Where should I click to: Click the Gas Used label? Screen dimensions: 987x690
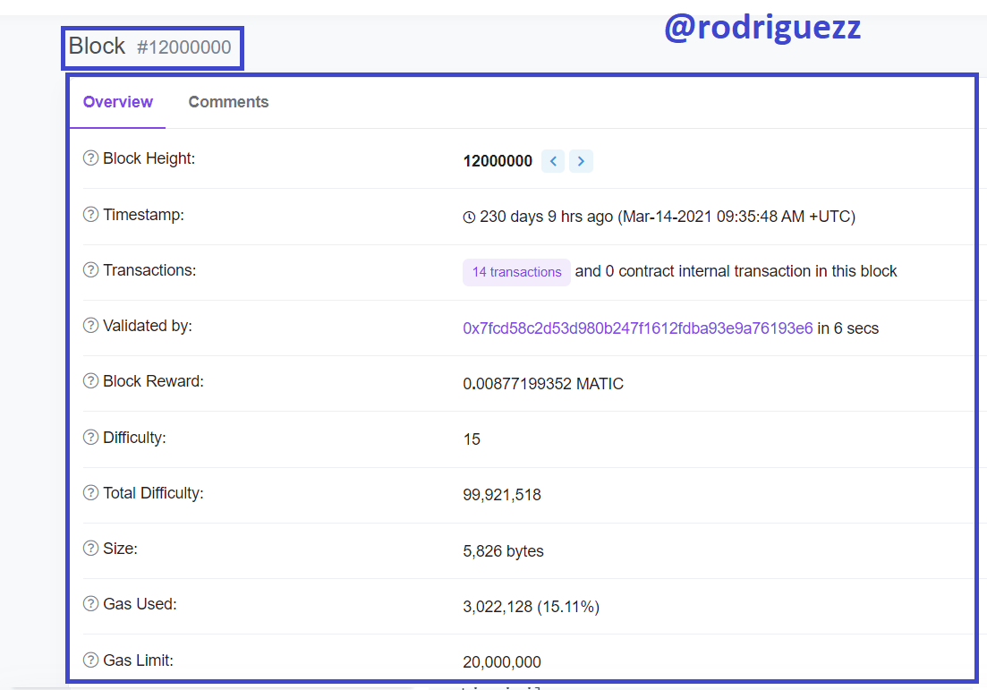coord(140,604)
